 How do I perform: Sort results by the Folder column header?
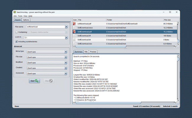pos(135,20)
